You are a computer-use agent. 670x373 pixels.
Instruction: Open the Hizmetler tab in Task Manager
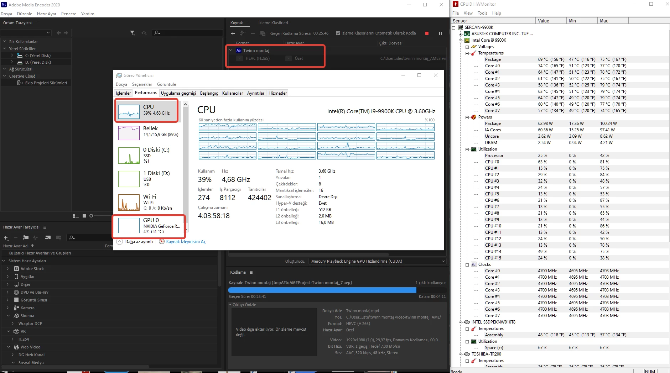[x=277, y=93]
